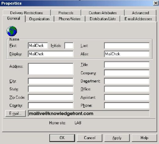The width and height of the screenshot is (159, 144).
Task: Select the Advanced tab
Action: [x=140, y=13]
